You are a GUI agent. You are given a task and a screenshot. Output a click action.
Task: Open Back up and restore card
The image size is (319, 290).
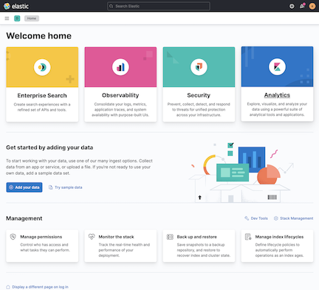[199, 246]
